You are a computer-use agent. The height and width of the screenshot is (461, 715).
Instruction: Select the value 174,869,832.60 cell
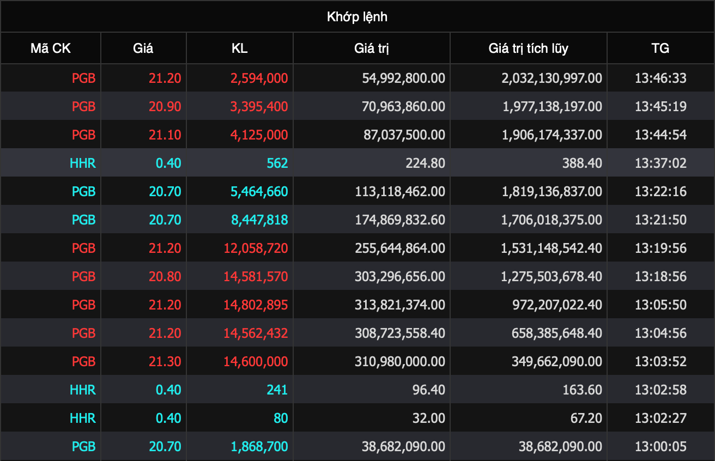403,220
